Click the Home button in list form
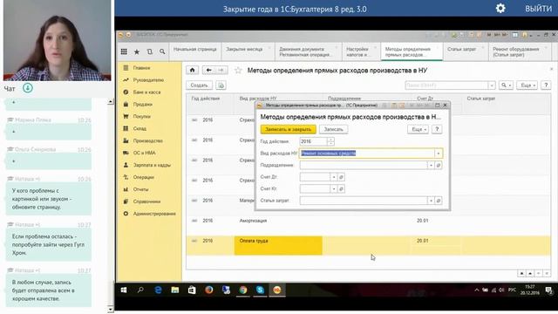Viewport: 558px width, 314px height. (x=192, y=70)
